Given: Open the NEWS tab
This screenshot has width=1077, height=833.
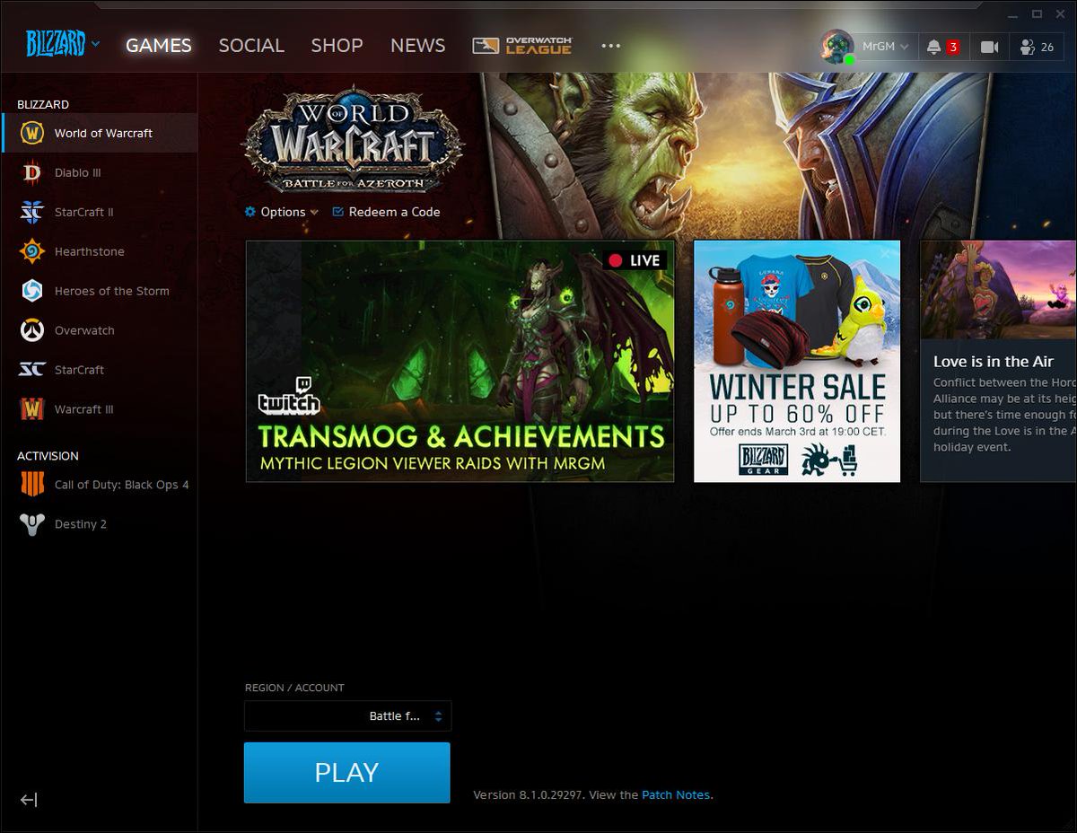Looking at the screenshot, I should (417, 45).
